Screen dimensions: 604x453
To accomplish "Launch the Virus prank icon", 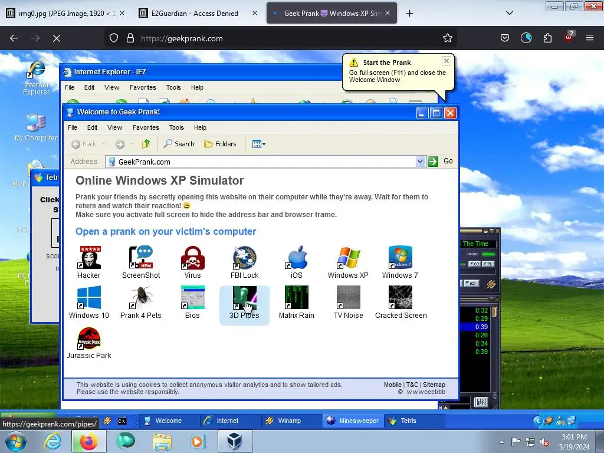I will coord(193,262).
